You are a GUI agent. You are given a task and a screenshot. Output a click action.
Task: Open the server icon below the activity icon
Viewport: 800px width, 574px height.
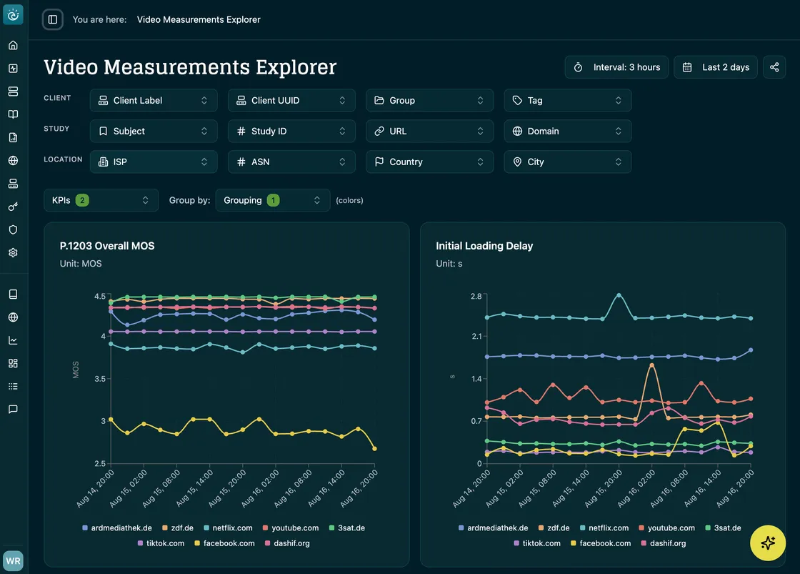14,91
